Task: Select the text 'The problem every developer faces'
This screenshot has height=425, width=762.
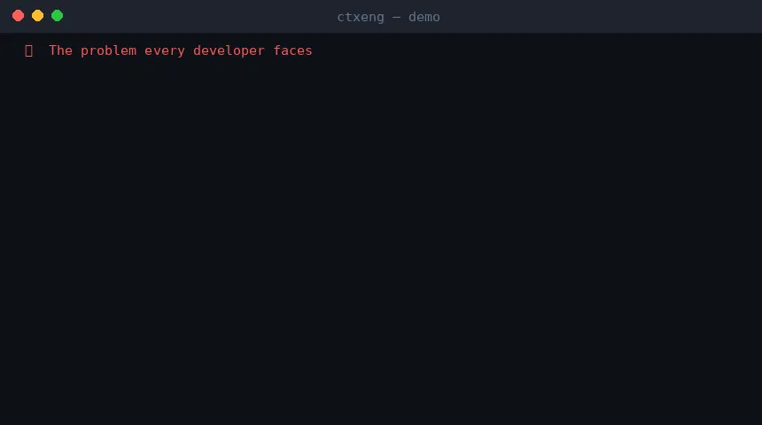Action: pos(180,50)
